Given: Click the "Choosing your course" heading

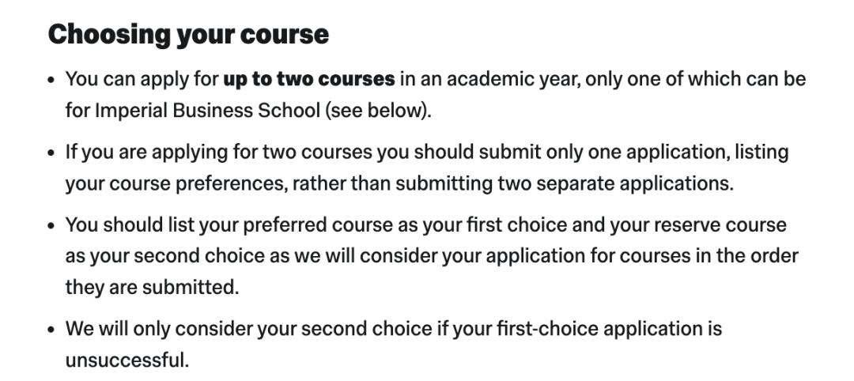Looking at the screenshot, I should point(188,35).
